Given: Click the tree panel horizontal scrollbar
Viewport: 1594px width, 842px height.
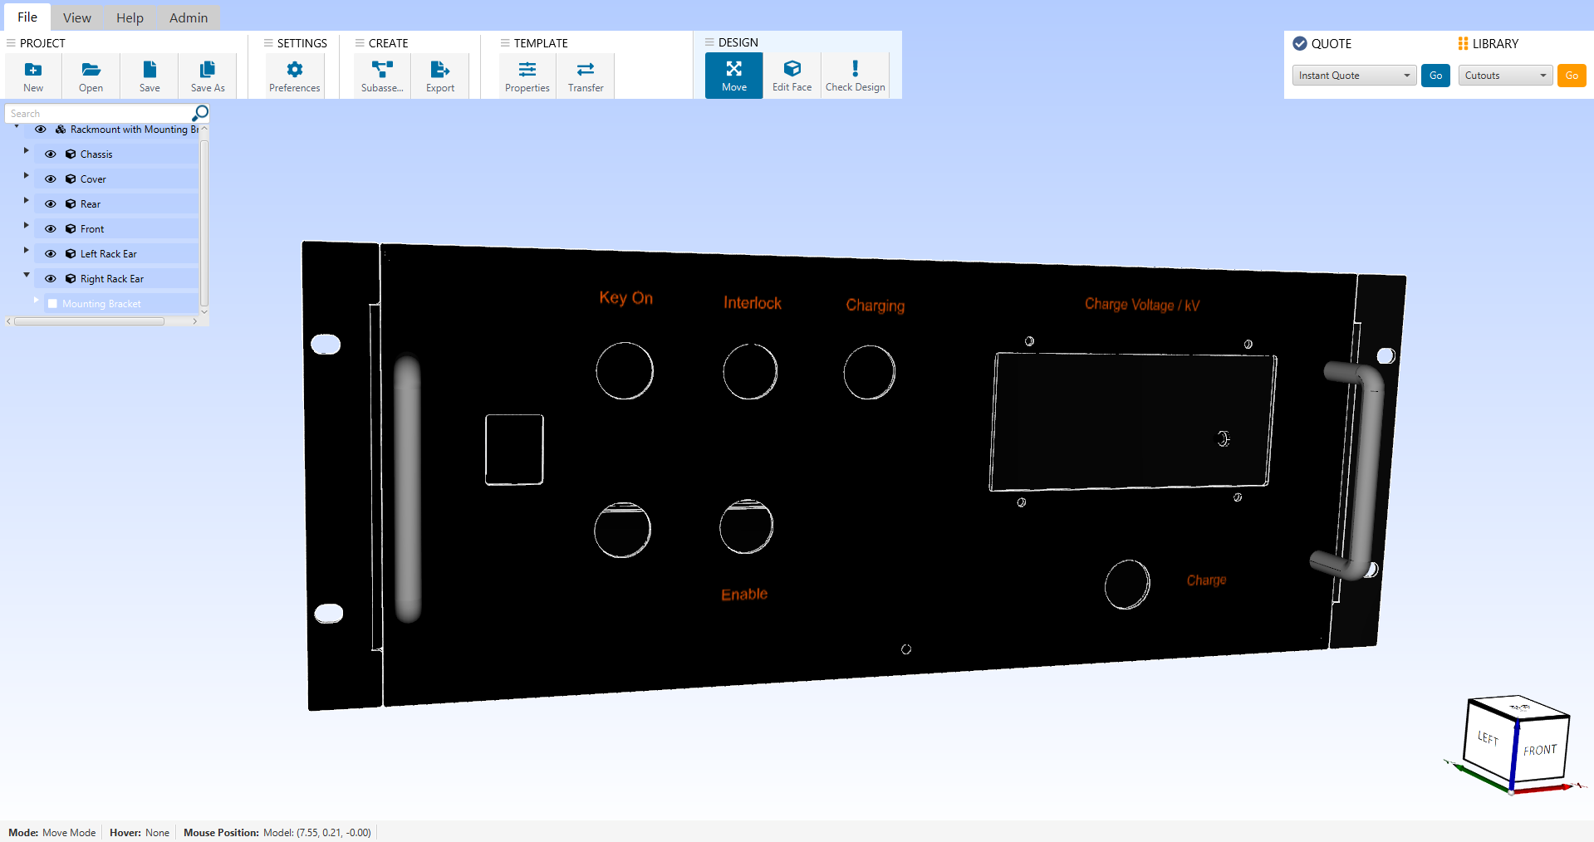Looking at the screenshot, I should [90, 321].
